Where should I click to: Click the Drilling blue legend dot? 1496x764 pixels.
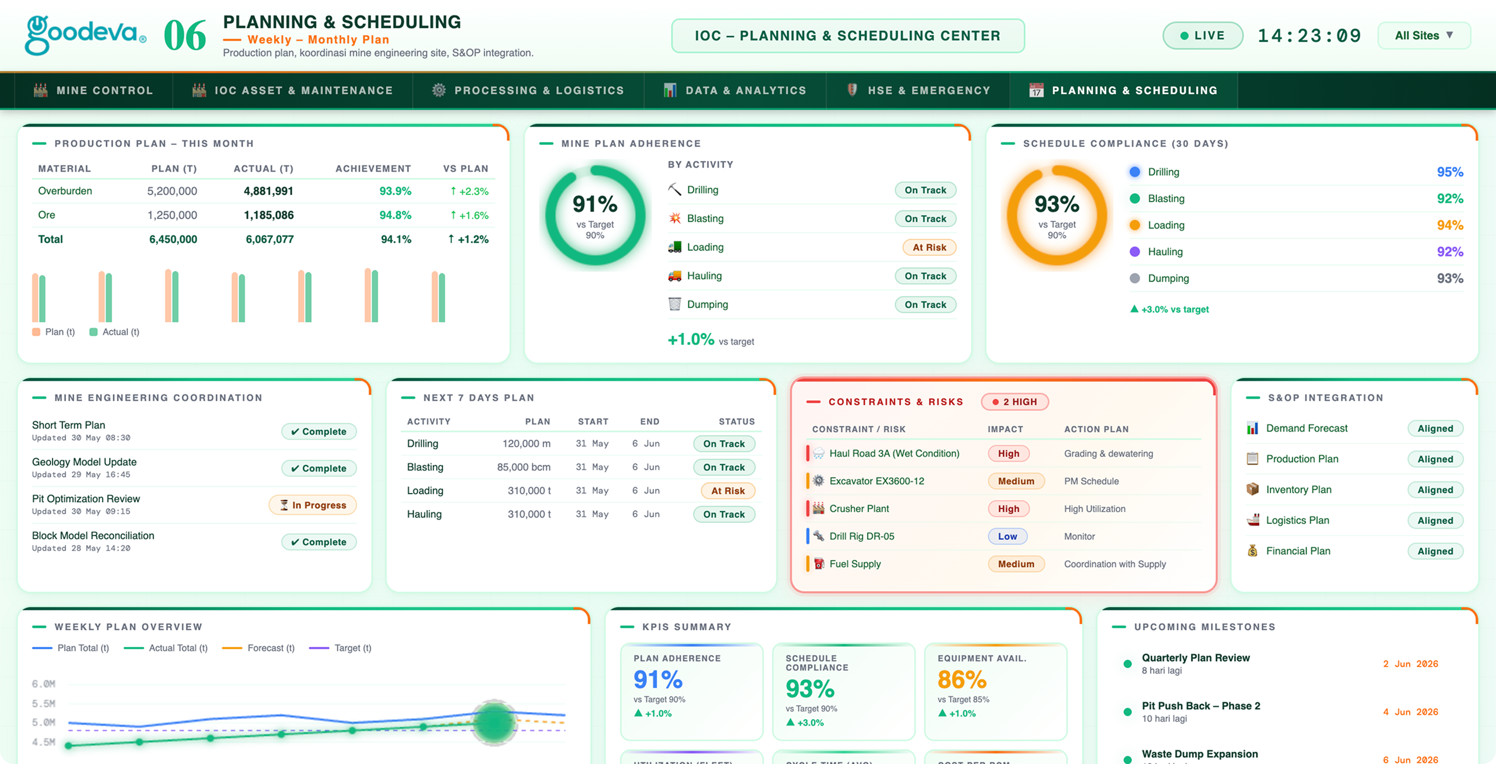point(1135,172)
